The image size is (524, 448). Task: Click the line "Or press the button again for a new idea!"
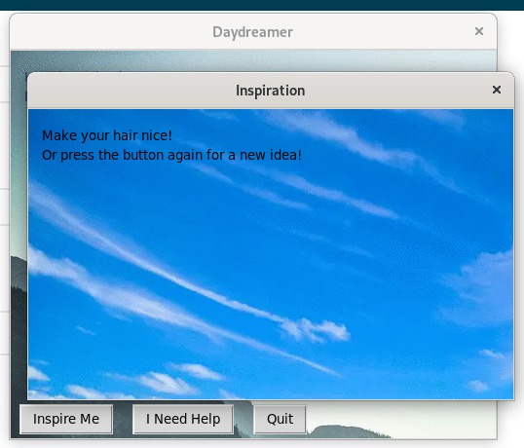[x=171, y=156]
